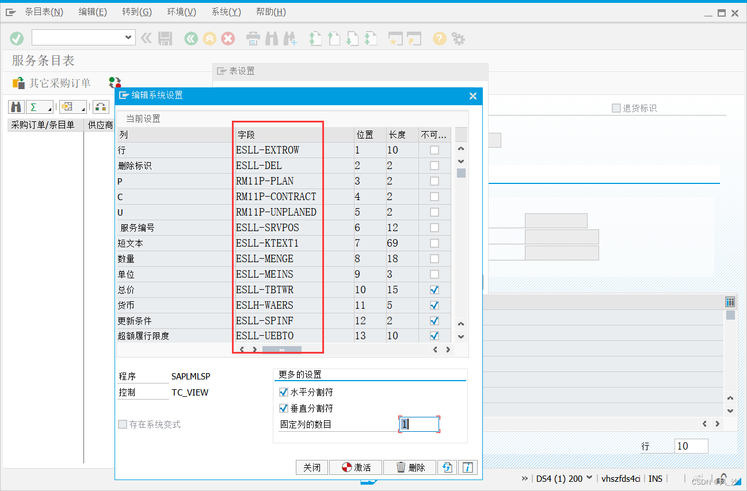Open 系统(Y) menu
The image size is (747, 491).
click(226, 12)
